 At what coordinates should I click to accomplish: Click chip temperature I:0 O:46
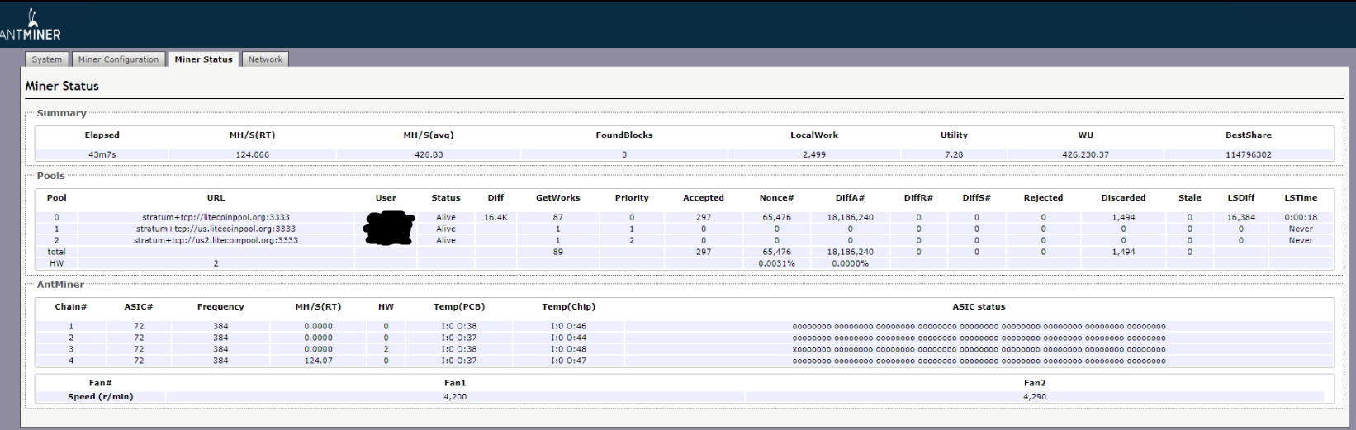tap(568, 326)
